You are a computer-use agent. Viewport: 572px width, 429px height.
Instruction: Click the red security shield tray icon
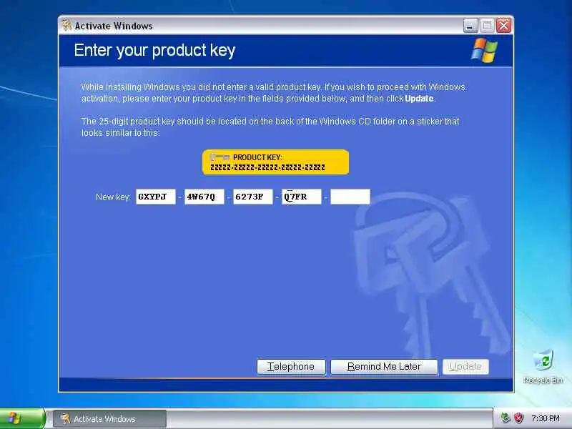[x=518, y=418]
